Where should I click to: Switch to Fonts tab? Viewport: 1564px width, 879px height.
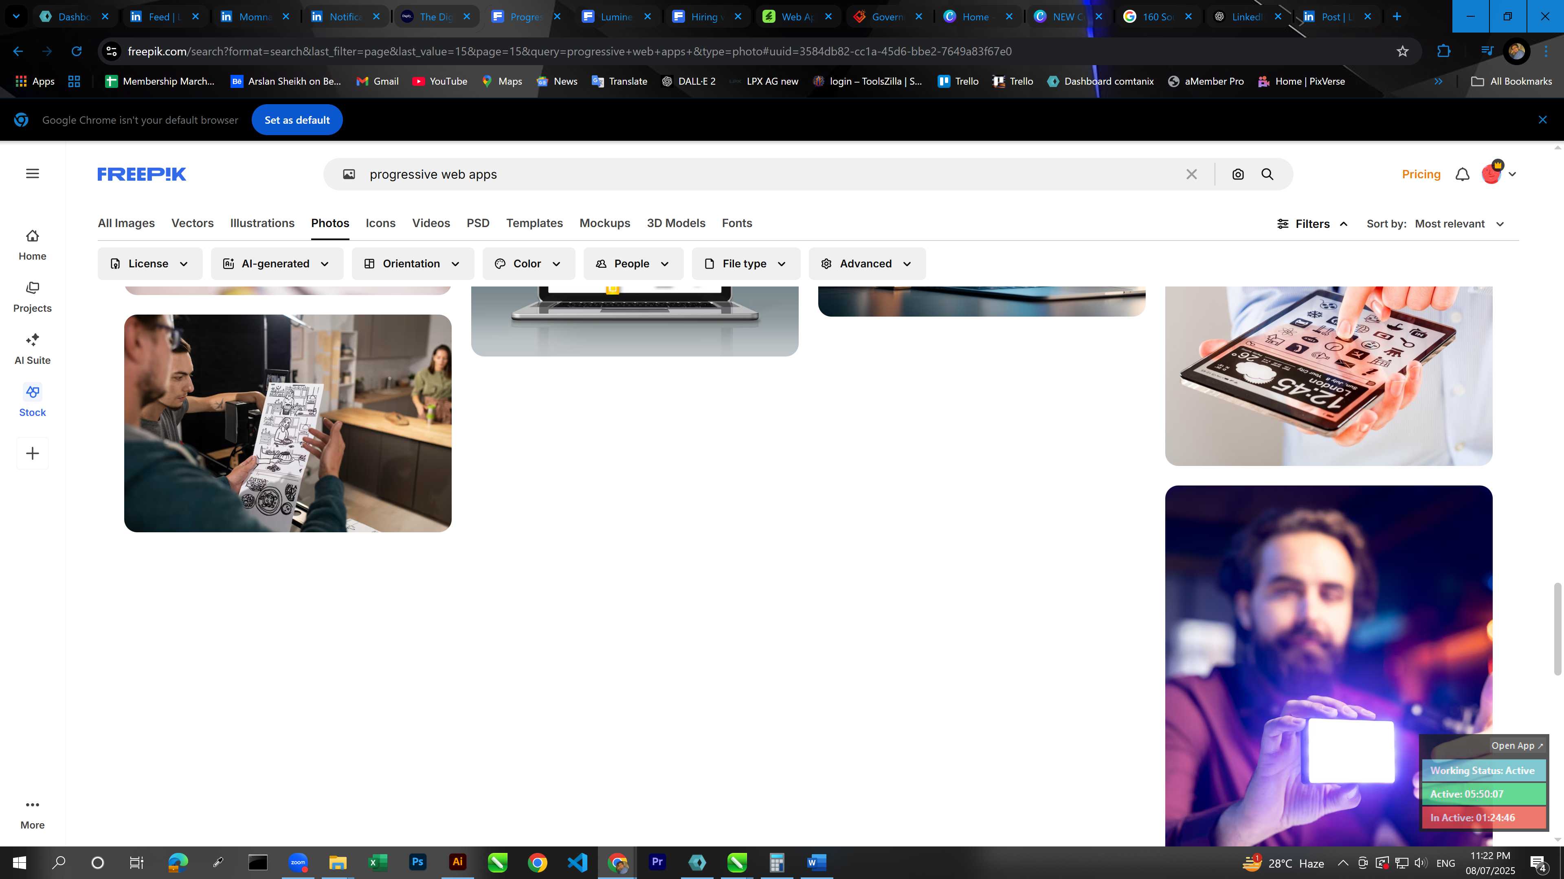(737, 223)
